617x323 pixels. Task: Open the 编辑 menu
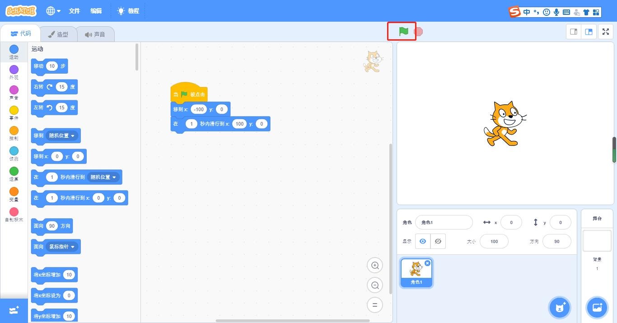[96, 11]
